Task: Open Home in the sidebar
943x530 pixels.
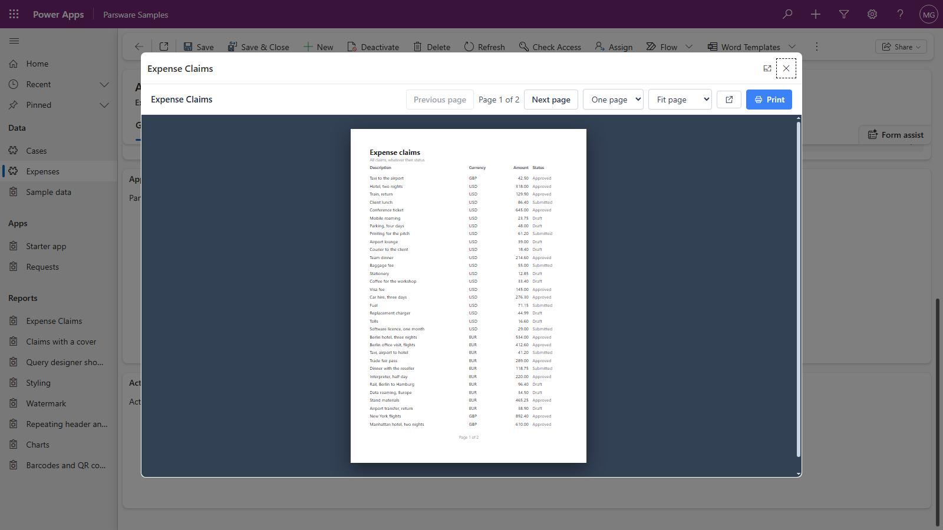Action: pos(59,64)
